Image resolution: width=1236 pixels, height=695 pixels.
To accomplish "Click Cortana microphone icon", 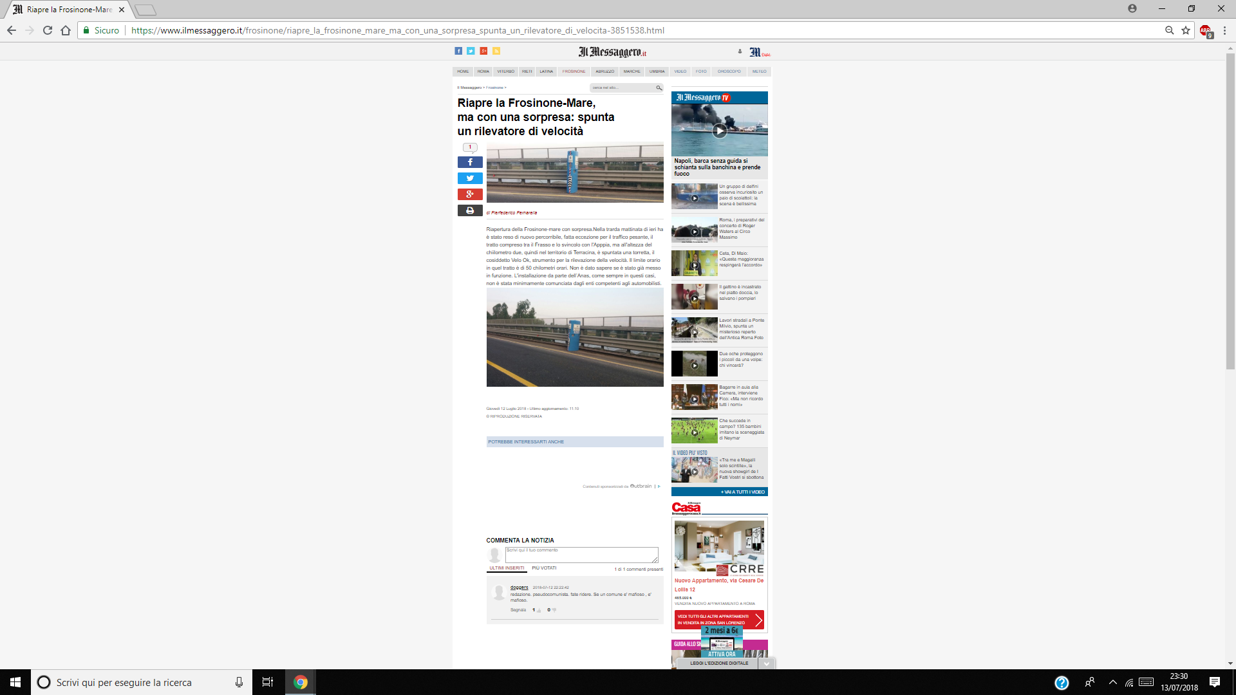I will click(239, 682).
